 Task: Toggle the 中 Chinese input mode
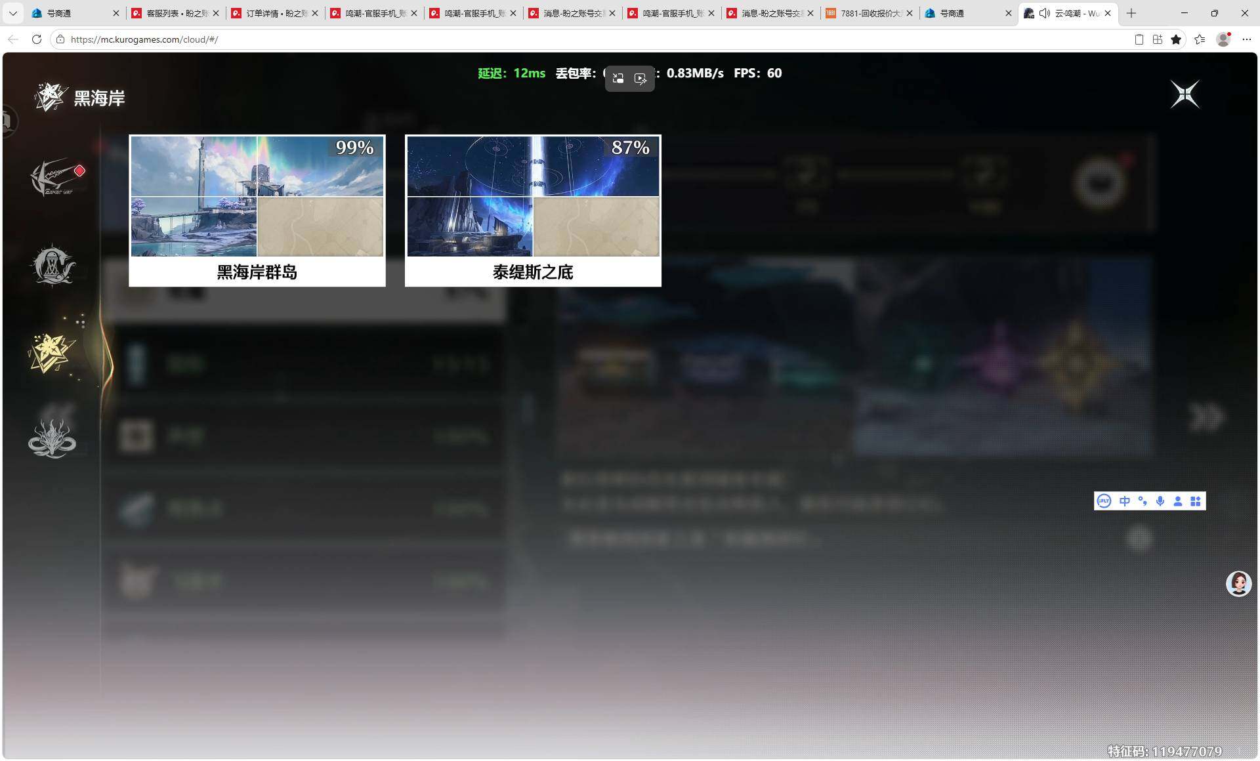click(1125, 501)
